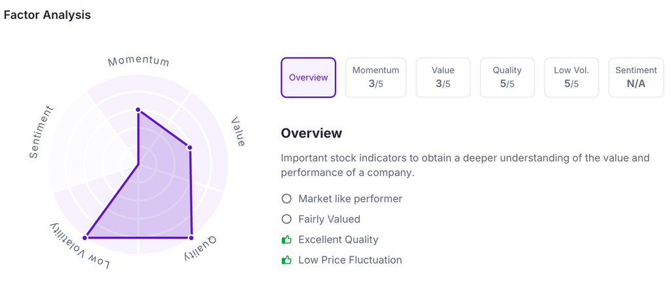The height and width of the screenshot is (282, 671).
Task: Show the Quality 5/5 tab
Action: coord(507,77)
